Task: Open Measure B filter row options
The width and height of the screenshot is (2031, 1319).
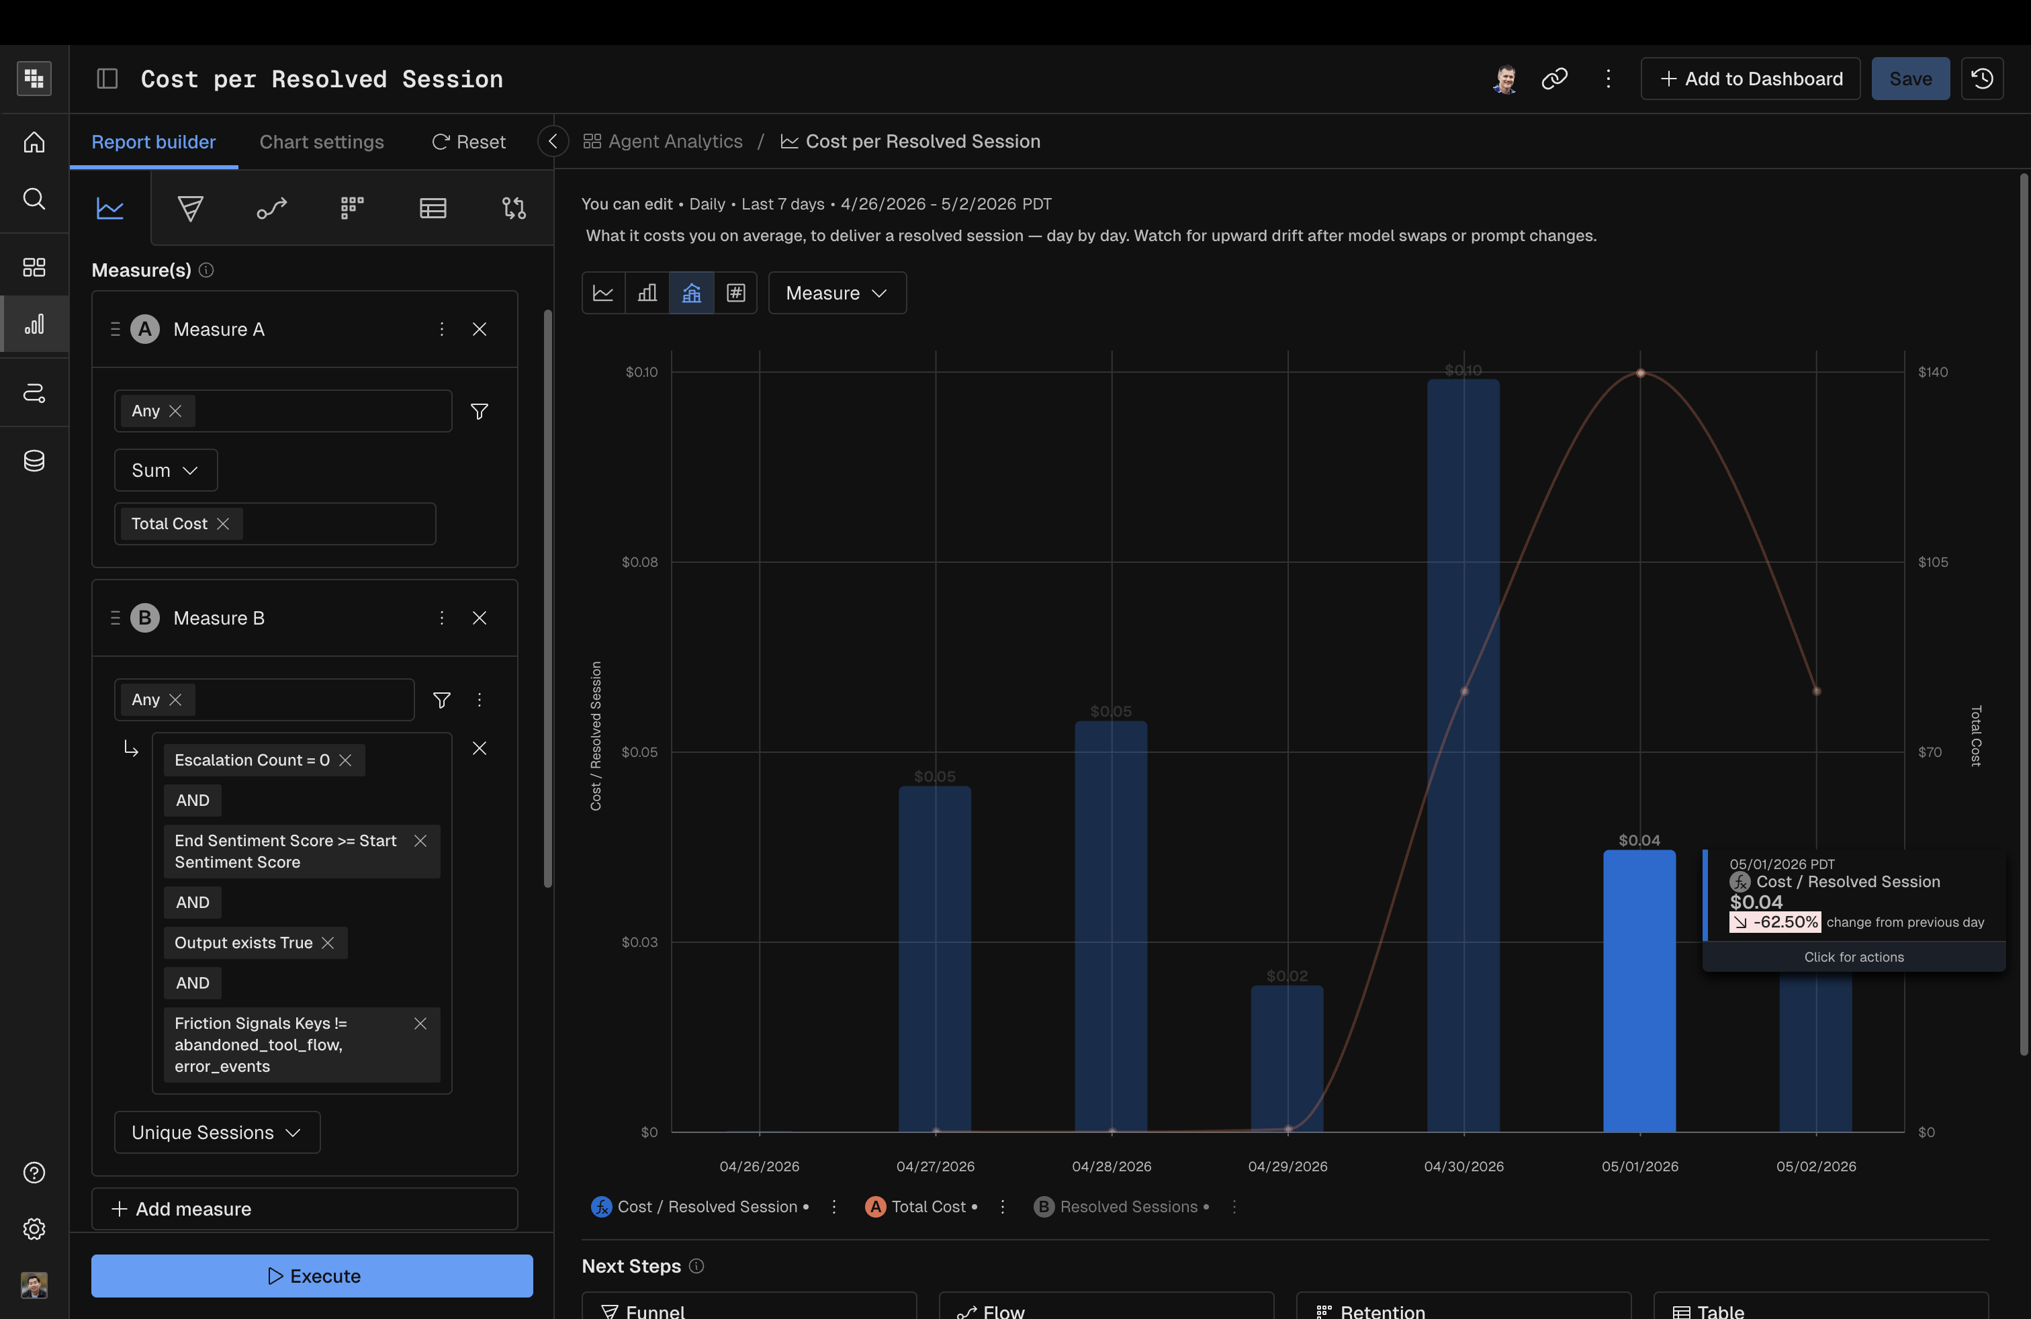Action: tap(480, 700)
